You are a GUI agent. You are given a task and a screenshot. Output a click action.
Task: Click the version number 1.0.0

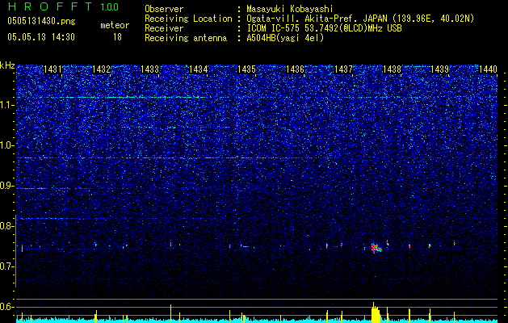point(110,7)
